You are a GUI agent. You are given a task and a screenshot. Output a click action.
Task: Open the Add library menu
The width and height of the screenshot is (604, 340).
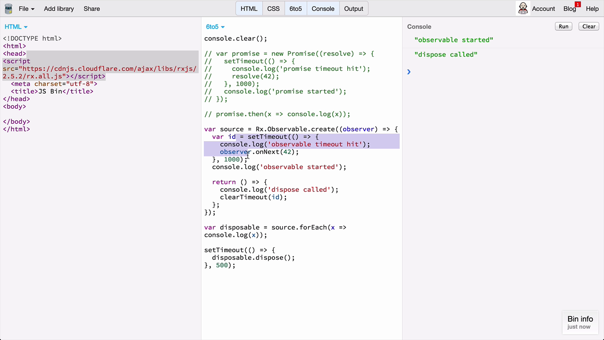coord(59,8)
